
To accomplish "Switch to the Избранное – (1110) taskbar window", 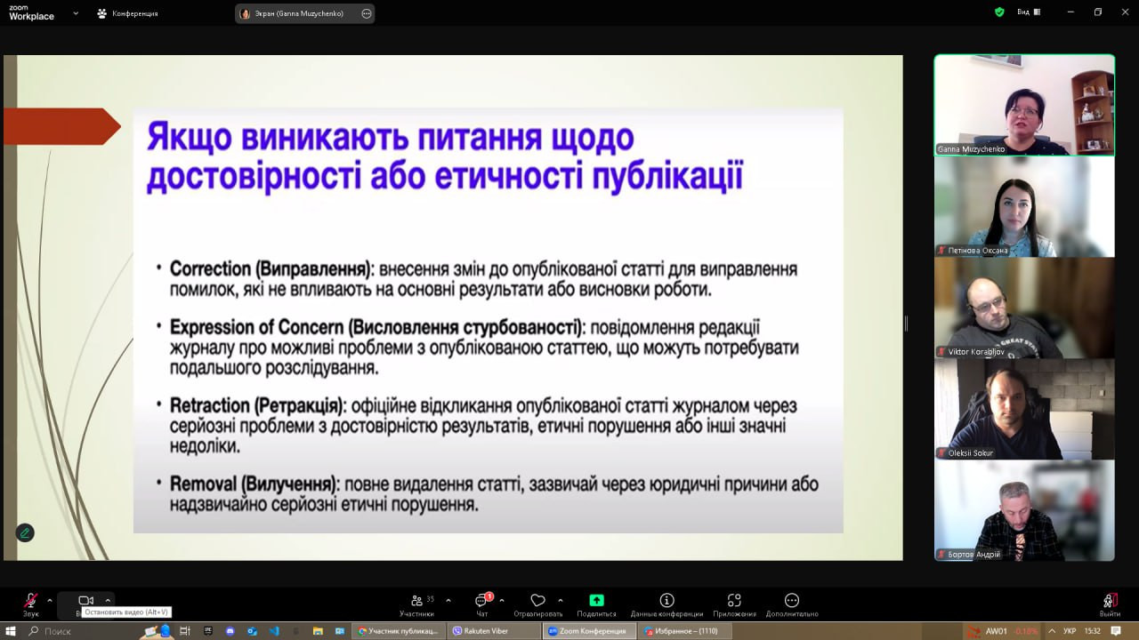I will 683,630.
